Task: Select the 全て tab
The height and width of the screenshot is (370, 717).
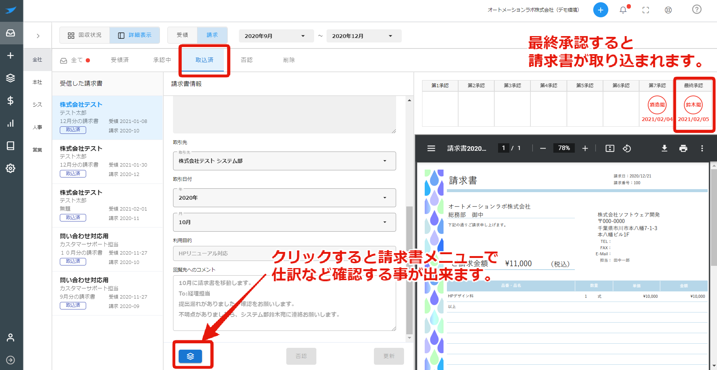Action: (x=75, y=60)
